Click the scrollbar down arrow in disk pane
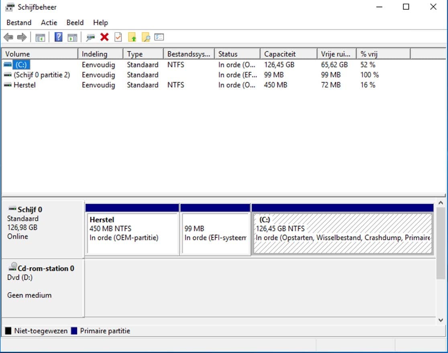This screenshot has height=353, width=448. [441, 320]
